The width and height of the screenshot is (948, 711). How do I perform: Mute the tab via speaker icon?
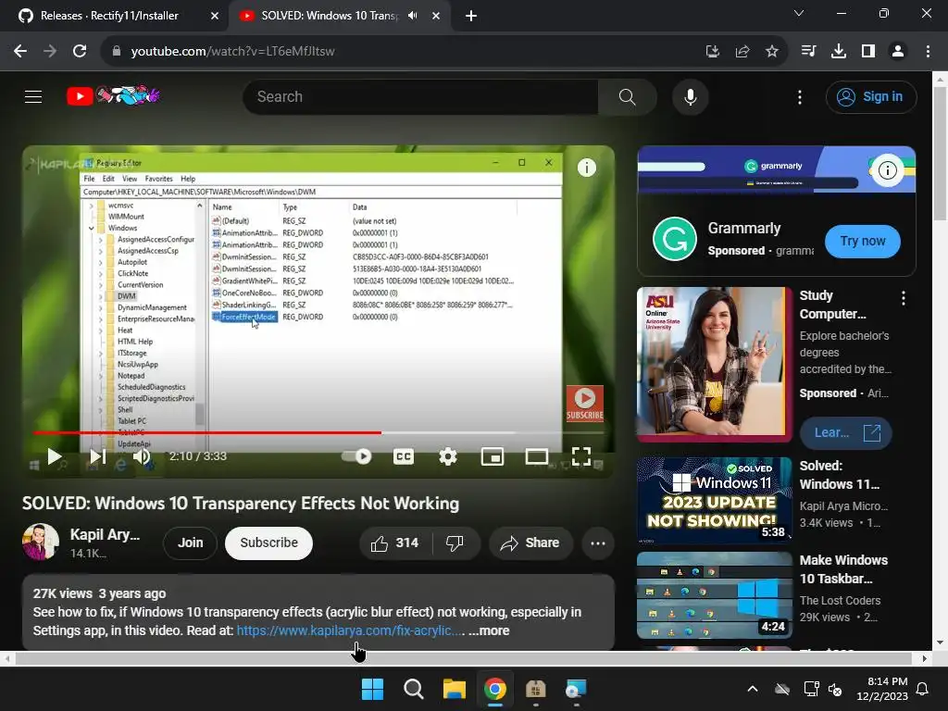click(x=413, y=16)
